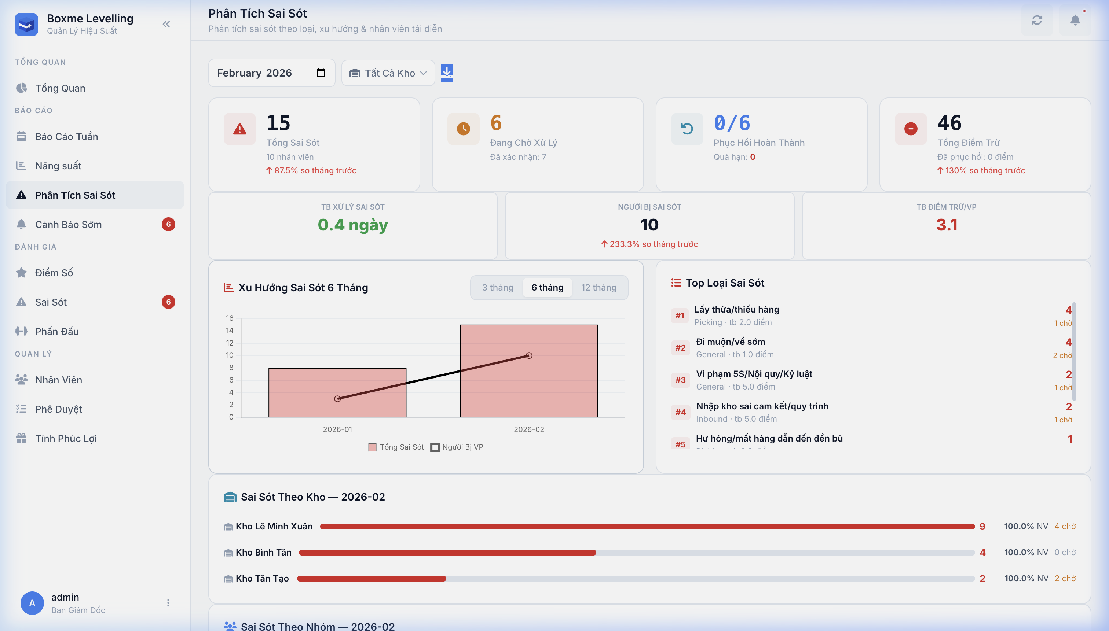Screen dimensions: 1109x631
Task: Click scrollbar in Top Loại Sai Sót list
Action: pyautogui.click(x=1074, y=351)
